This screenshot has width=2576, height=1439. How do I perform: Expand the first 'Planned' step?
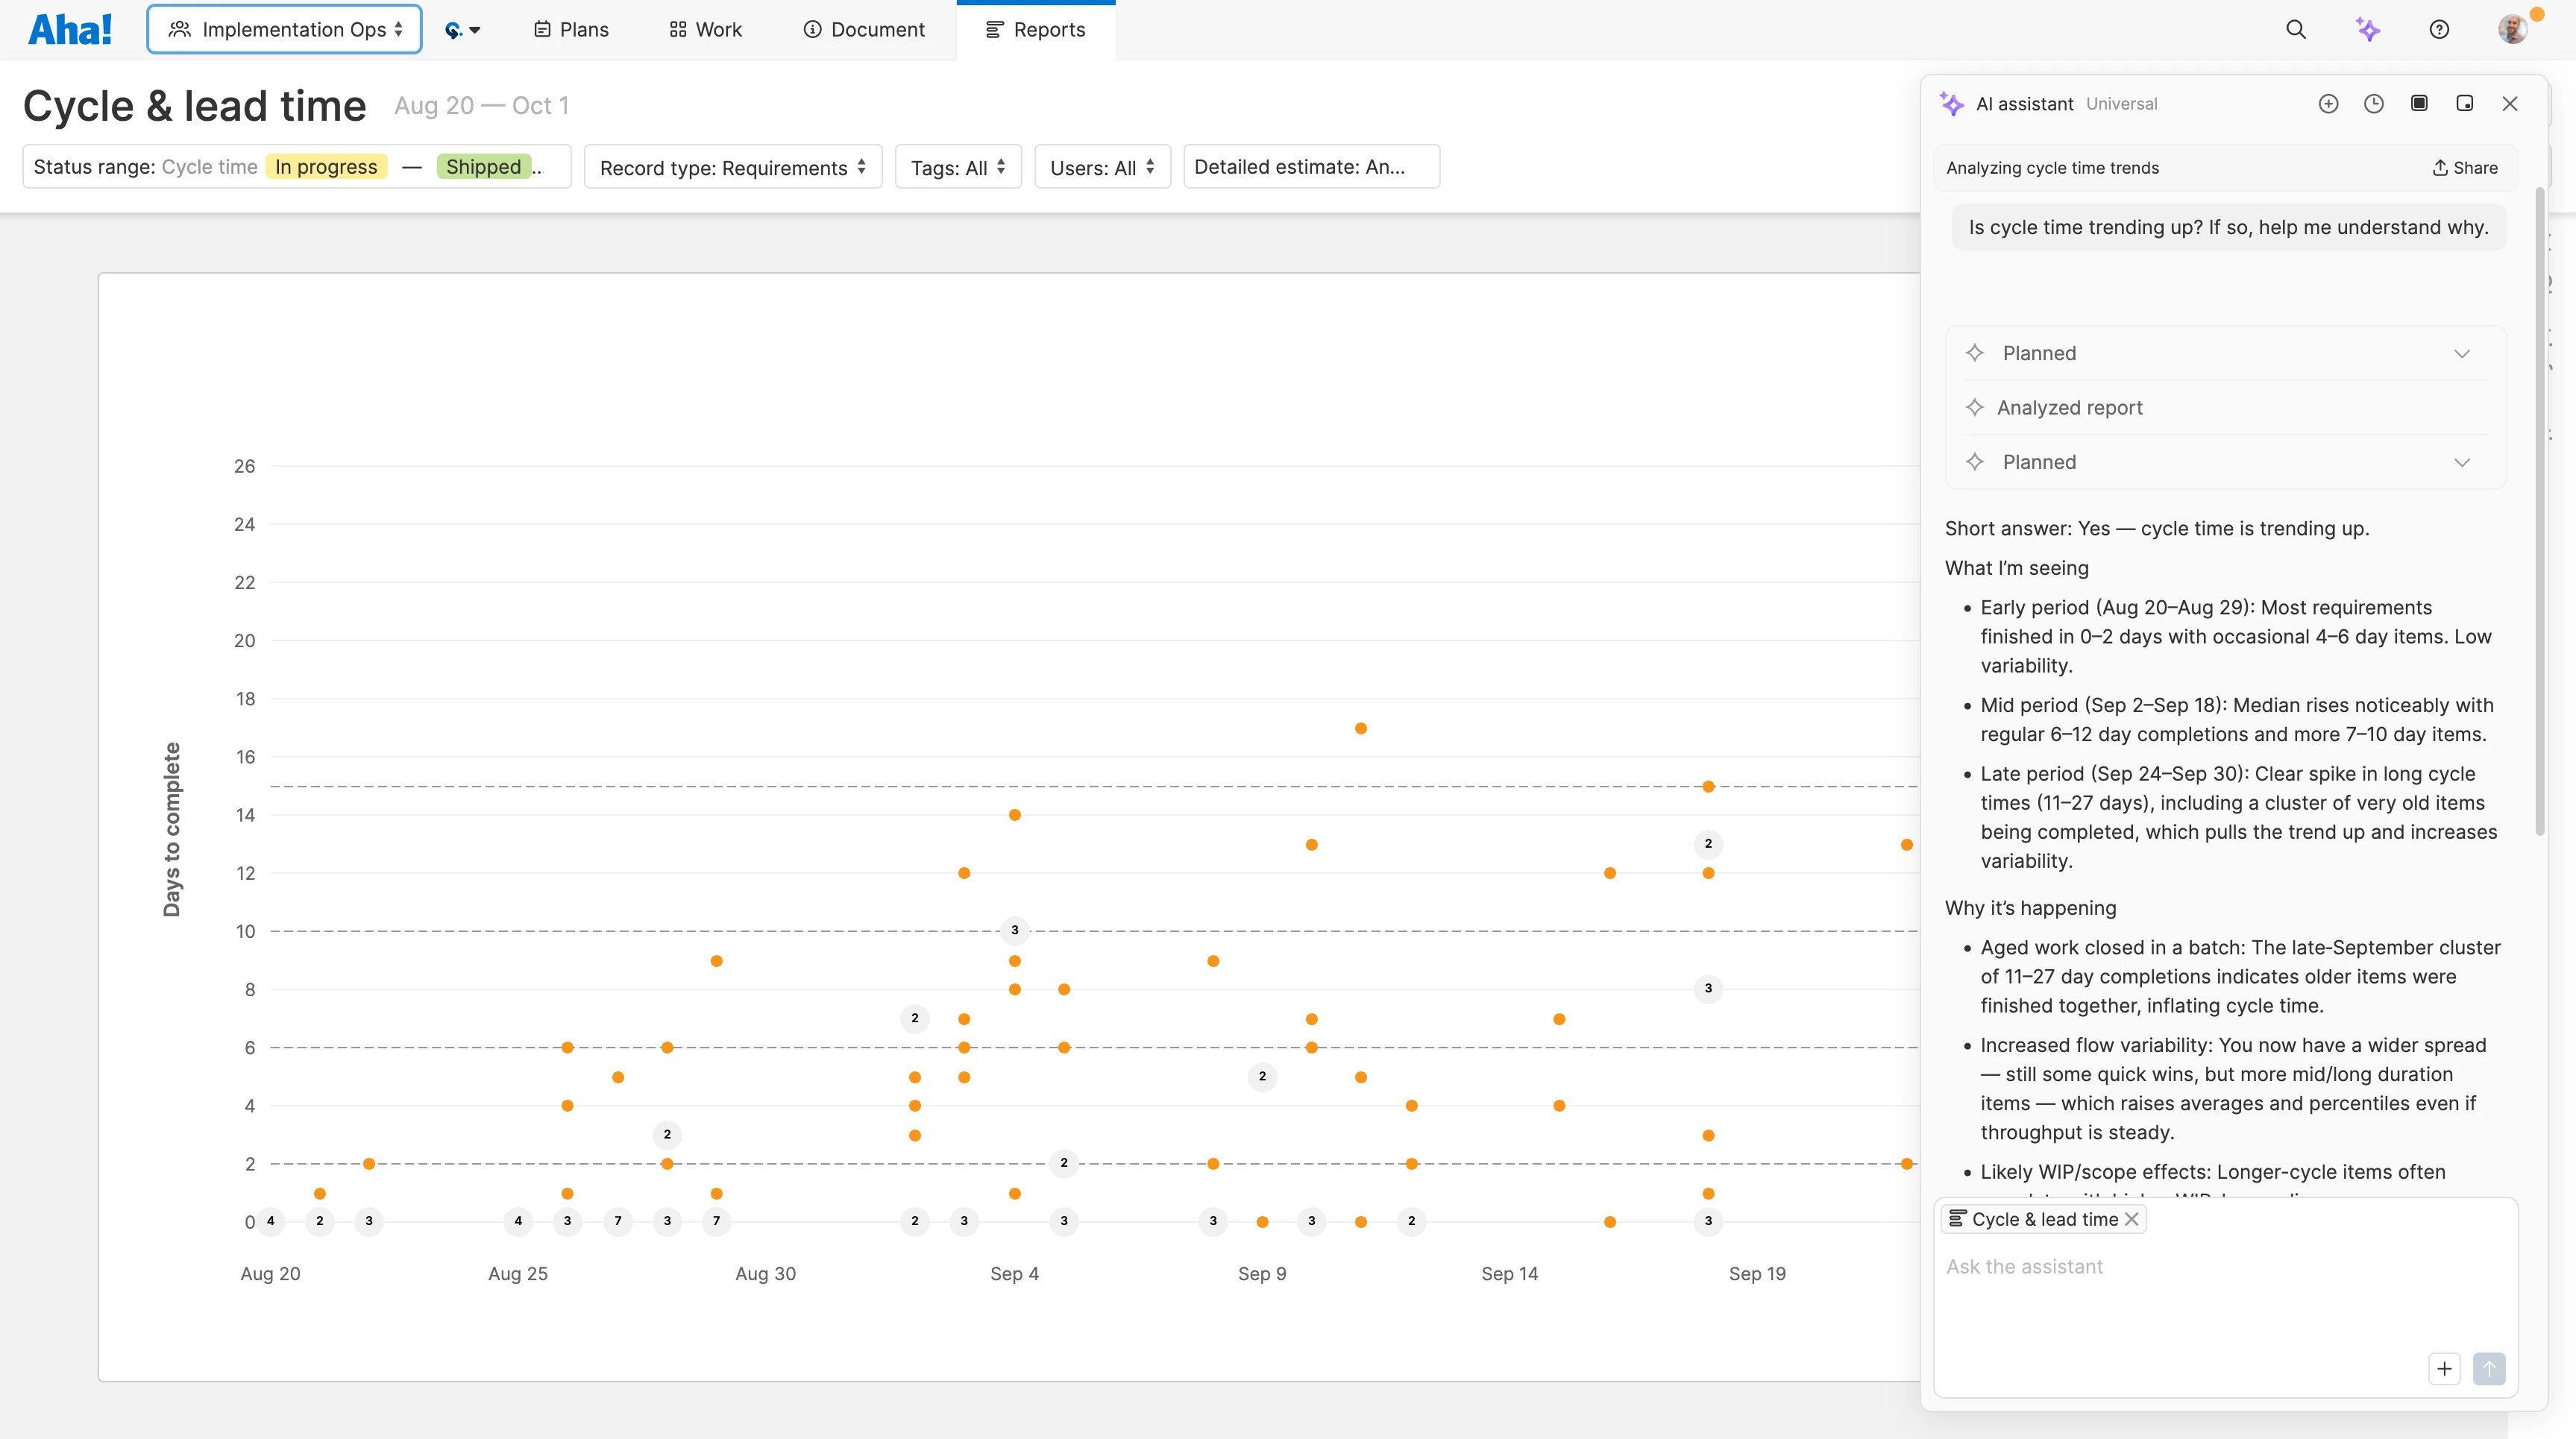tap(2461, 353)
